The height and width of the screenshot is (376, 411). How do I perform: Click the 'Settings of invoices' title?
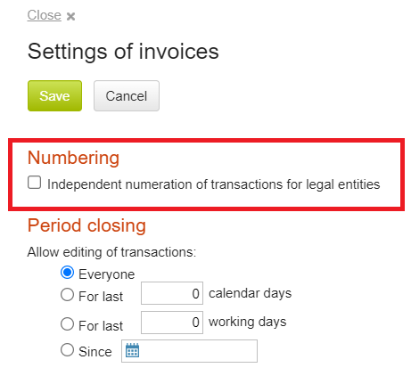[123, 52]
